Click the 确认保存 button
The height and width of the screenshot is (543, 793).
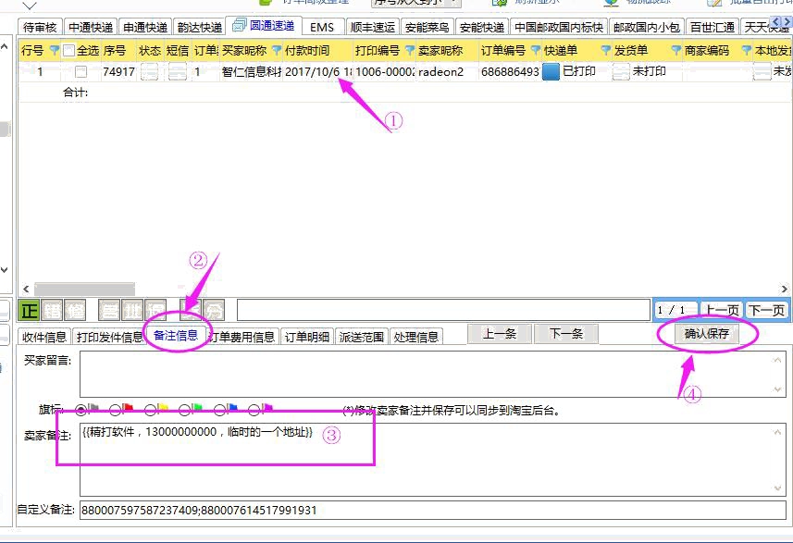(x=707, y=334)
